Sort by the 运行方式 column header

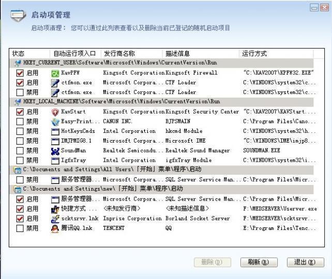(x=276, y=54)
